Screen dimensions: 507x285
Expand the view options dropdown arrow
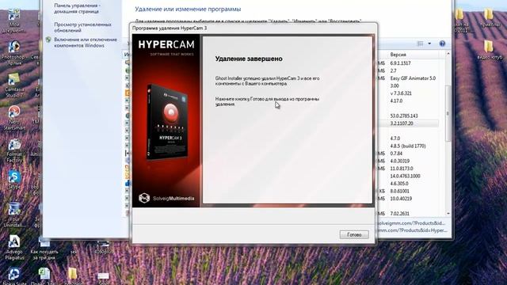429,44
